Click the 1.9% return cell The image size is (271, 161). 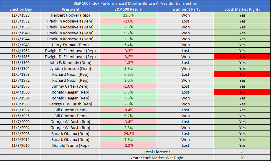tap(128, 139)
